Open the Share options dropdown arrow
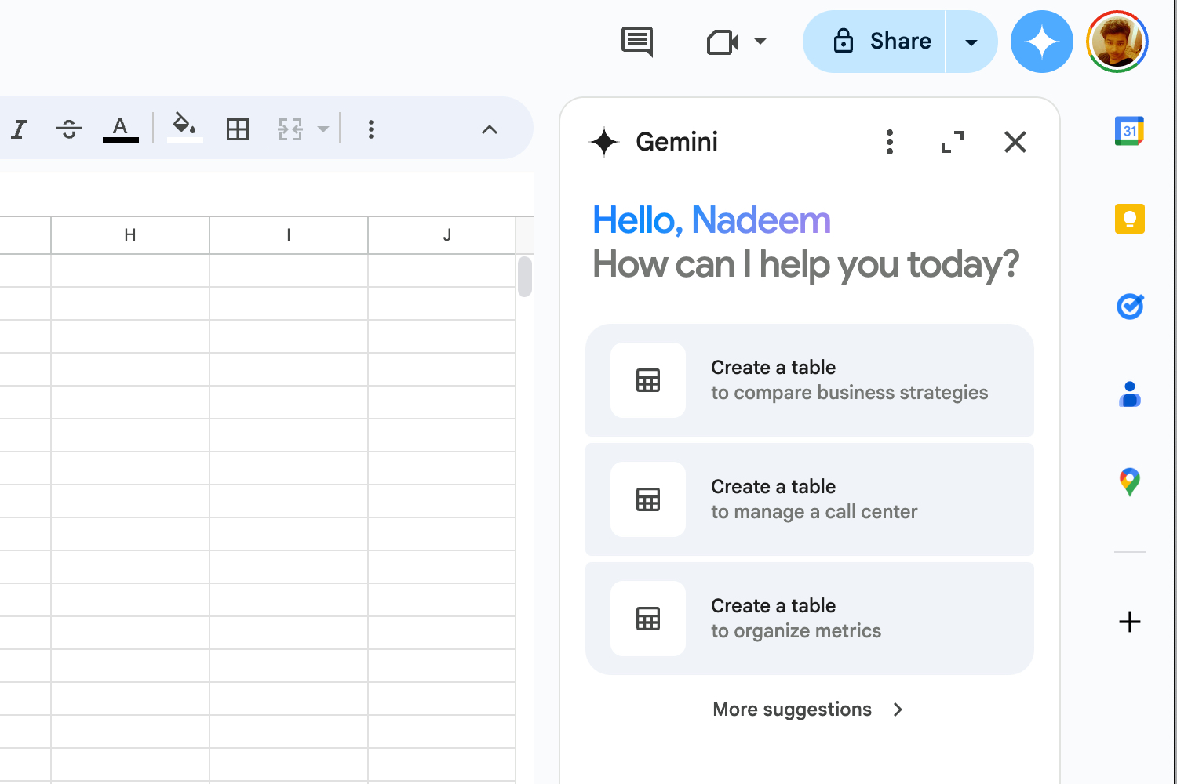 click(971, 42)
